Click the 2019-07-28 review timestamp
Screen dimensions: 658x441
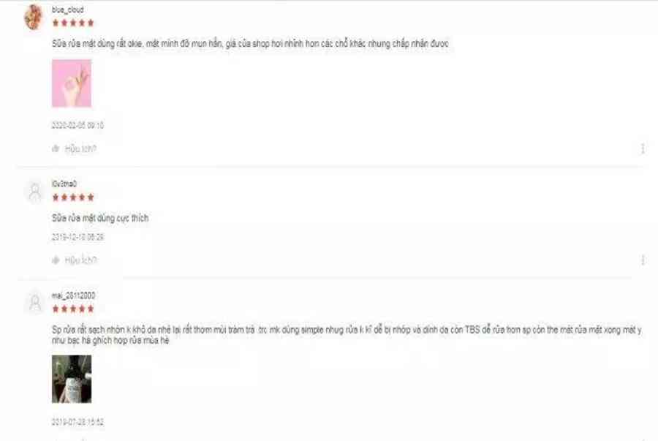(77, 422)
